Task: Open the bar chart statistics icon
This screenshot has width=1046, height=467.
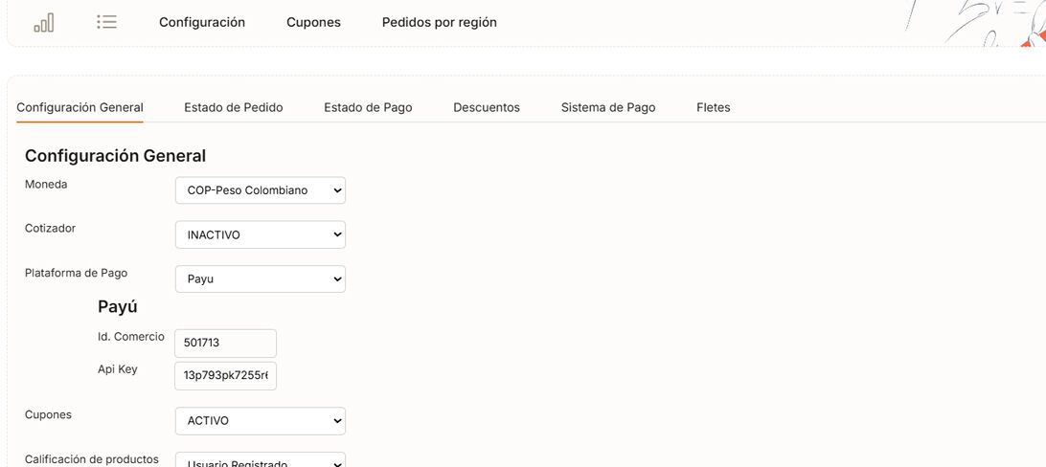Action: pos(44,22)
